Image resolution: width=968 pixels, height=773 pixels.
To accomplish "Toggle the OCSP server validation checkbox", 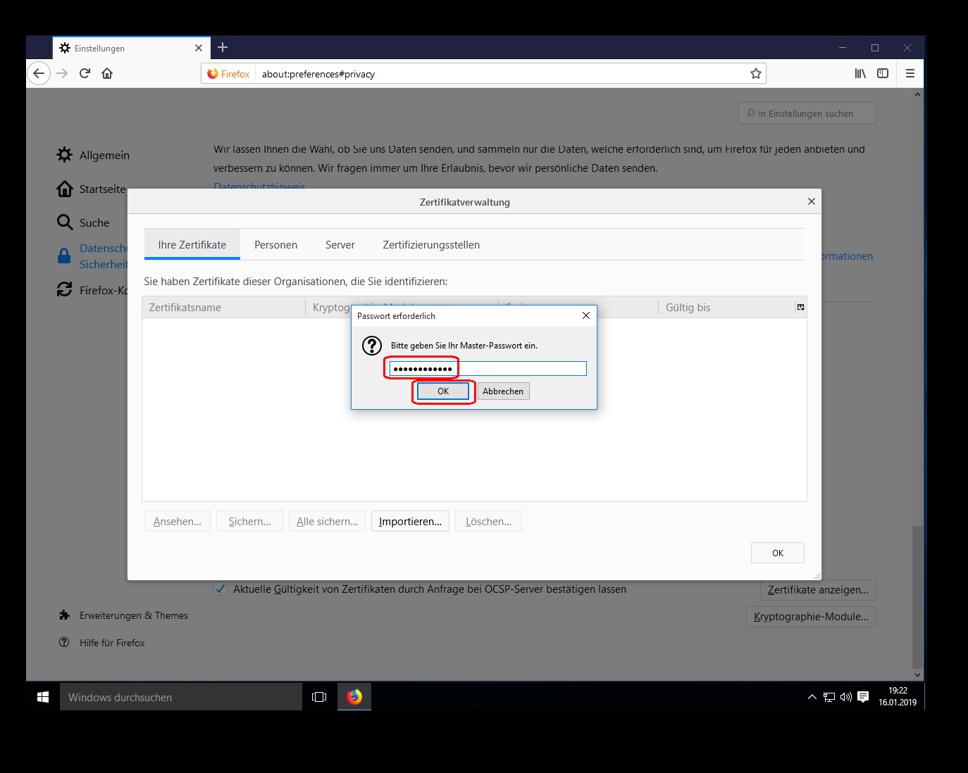I will pos(221,589).
